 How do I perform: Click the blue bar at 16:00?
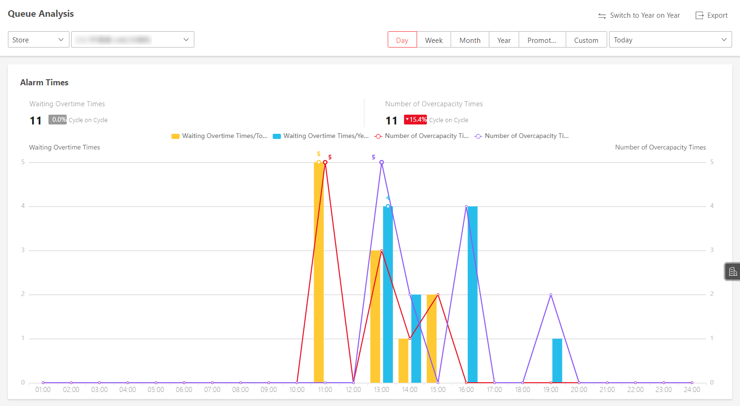[473, 294]
